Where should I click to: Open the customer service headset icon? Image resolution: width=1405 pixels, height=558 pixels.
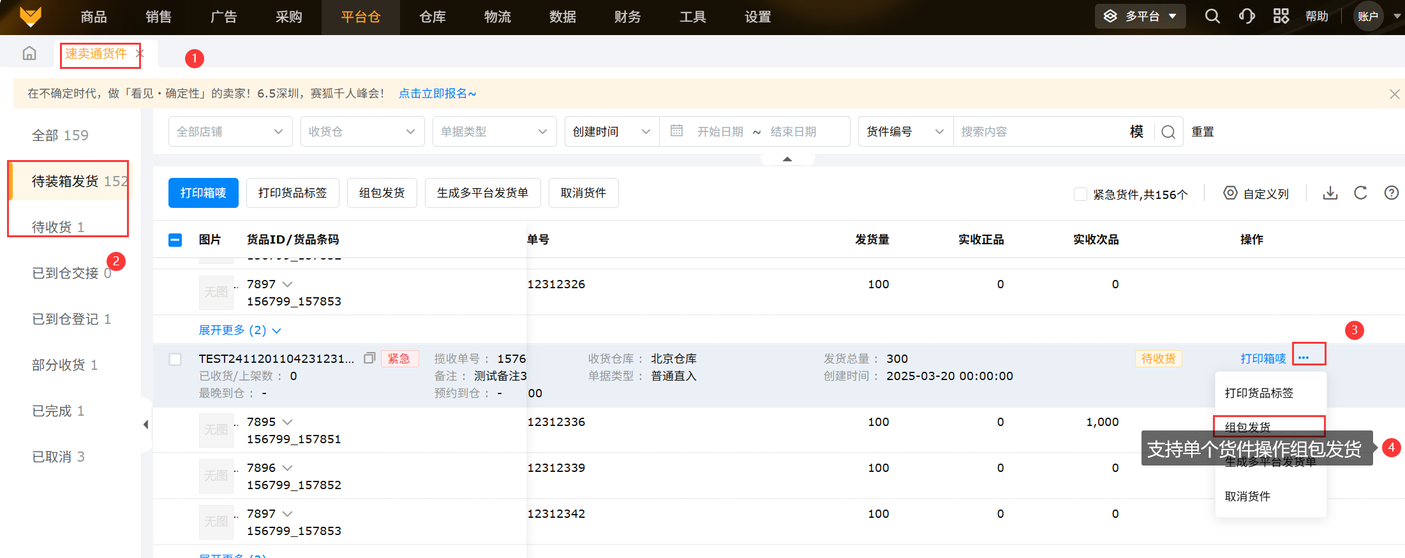pyautogui.click(x=1246, y=17)
